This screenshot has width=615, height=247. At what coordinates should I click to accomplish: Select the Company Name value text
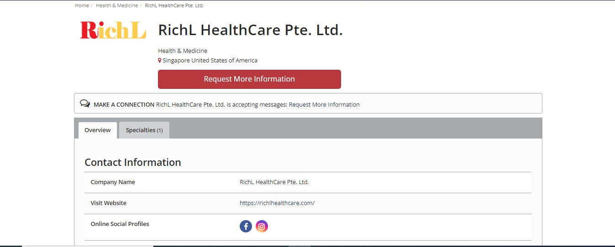(x=274, y=182)
